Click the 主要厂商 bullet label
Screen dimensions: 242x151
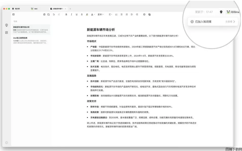pyautogui.click(x=95, y=61)
